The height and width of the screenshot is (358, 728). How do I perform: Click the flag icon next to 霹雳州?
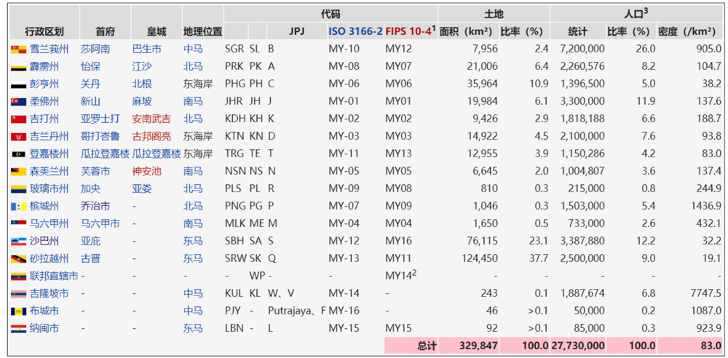coord(19,66)
